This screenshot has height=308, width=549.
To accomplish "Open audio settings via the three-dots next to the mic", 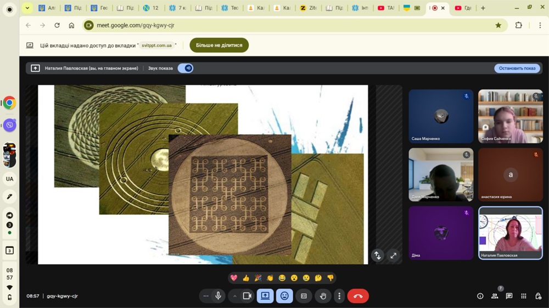I will click(x=206, y=296).
